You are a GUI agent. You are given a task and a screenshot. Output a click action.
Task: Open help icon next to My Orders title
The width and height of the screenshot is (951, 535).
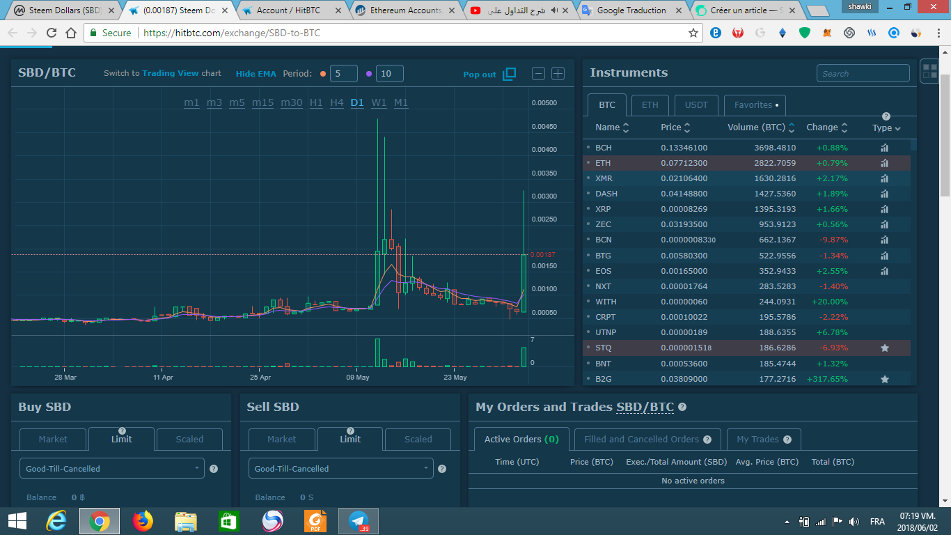tap(682, 408)
